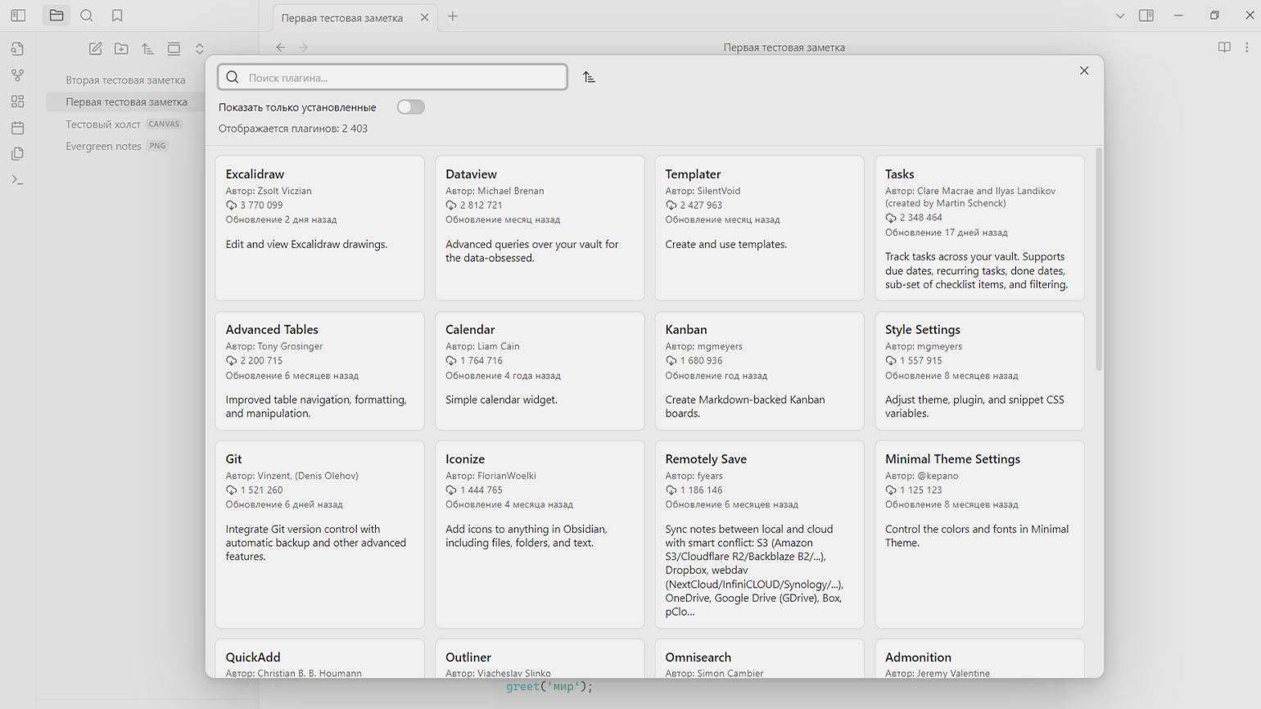Open the file explorer folder icon

[x=56, y=16]
